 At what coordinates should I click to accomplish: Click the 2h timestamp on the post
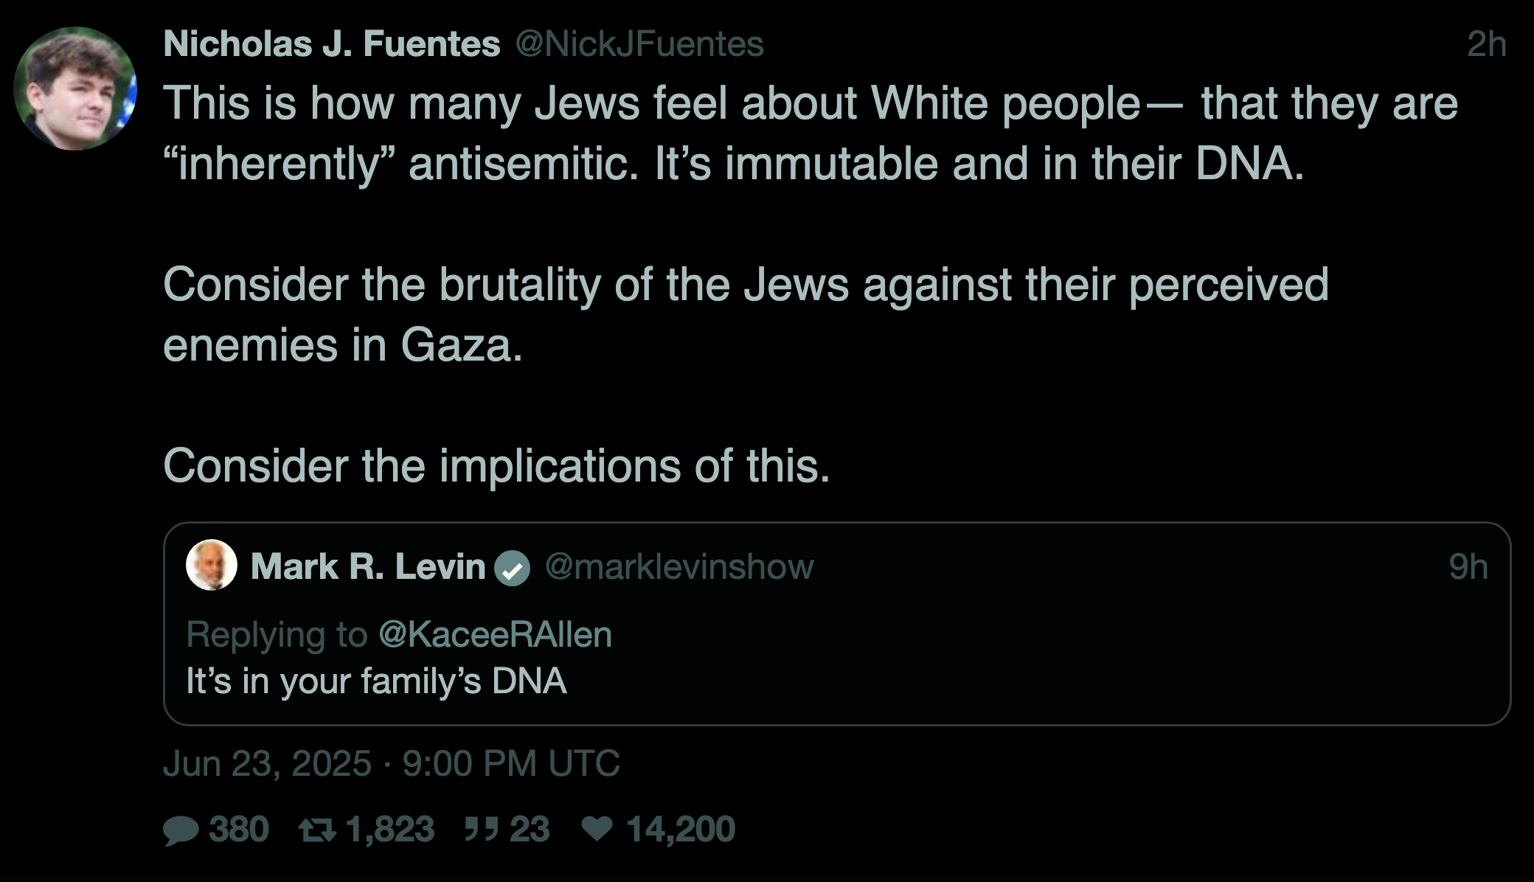coord(1486,44)
